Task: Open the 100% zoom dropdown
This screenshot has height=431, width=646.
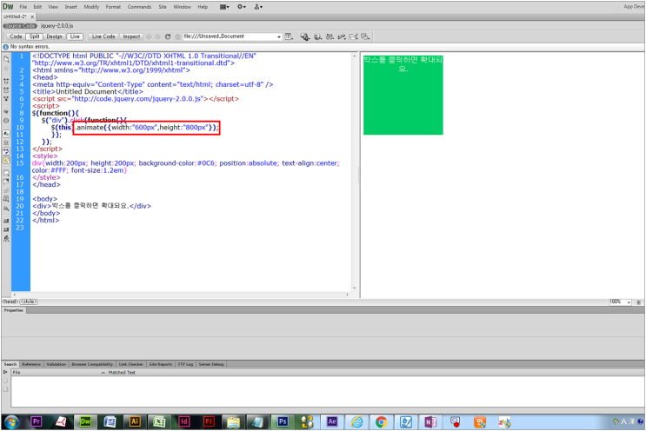Action: (620, 302)
